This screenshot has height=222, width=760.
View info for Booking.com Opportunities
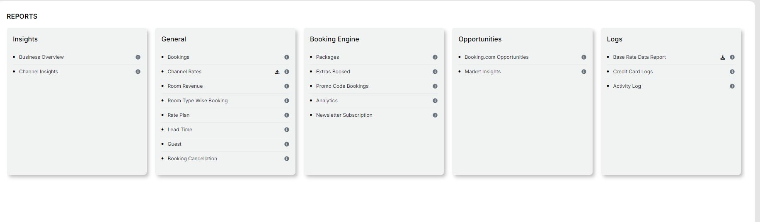click(x=584, y=57)
